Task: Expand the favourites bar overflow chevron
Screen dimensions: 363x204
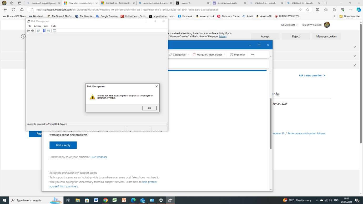Action: point(334,16)
